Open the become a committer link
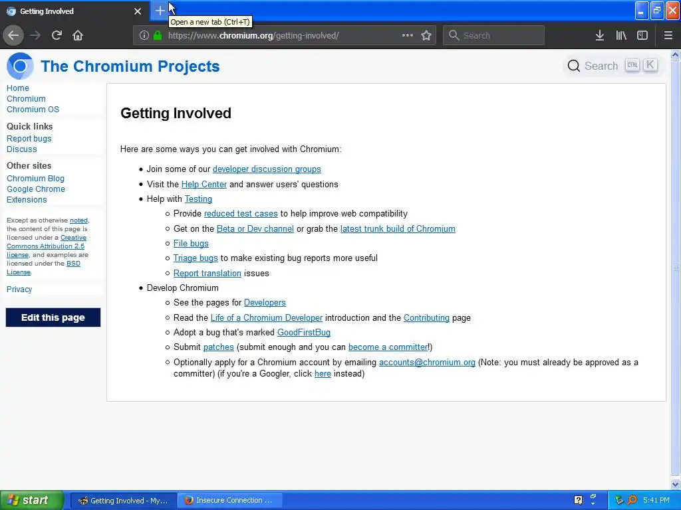 (388, 347)
